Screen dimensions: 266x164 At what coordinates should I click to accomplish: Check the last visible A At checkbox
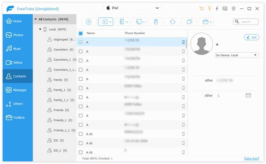[81, 152]
